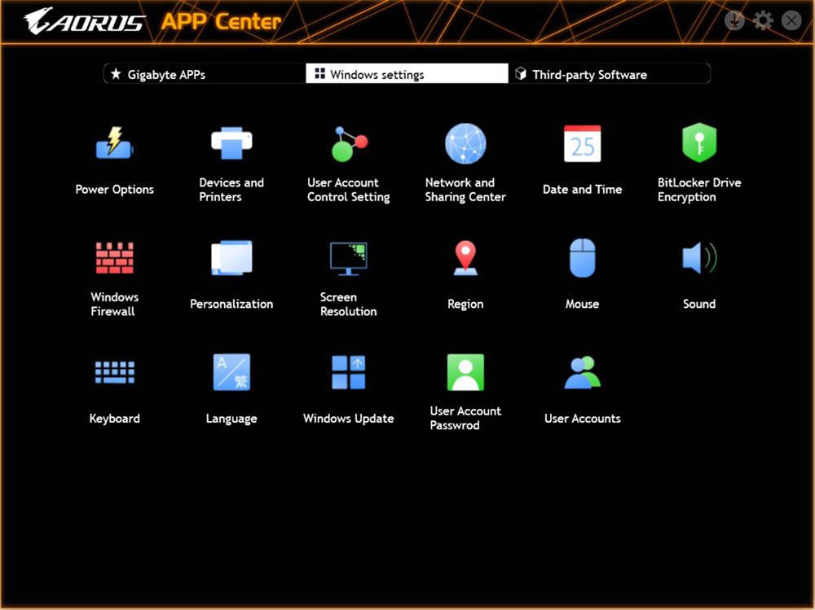Click the "BitLocker Drive Encryption" label

[x=699, y=190]
